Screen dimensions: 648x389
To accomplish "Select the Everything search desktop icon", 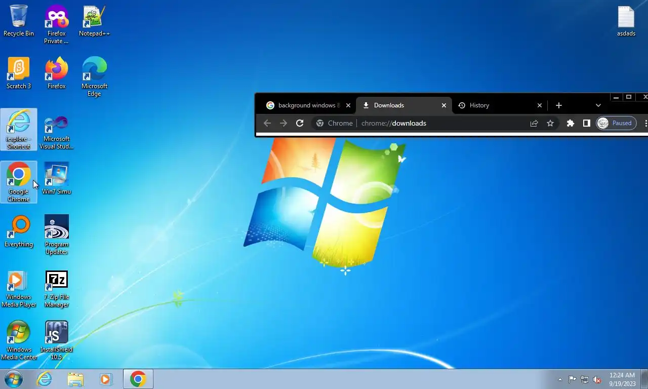I will click(19, 231).
